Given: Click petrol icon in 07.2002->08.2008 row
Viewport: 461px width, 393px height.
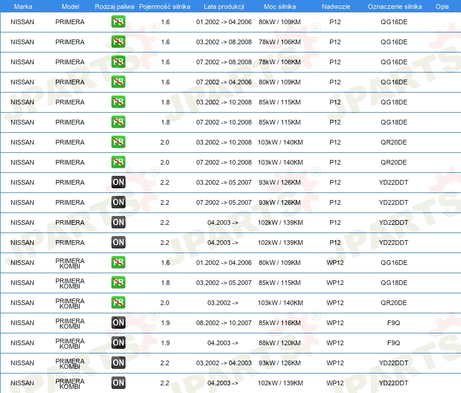Looking at the screenshot, I should [118, 62].
